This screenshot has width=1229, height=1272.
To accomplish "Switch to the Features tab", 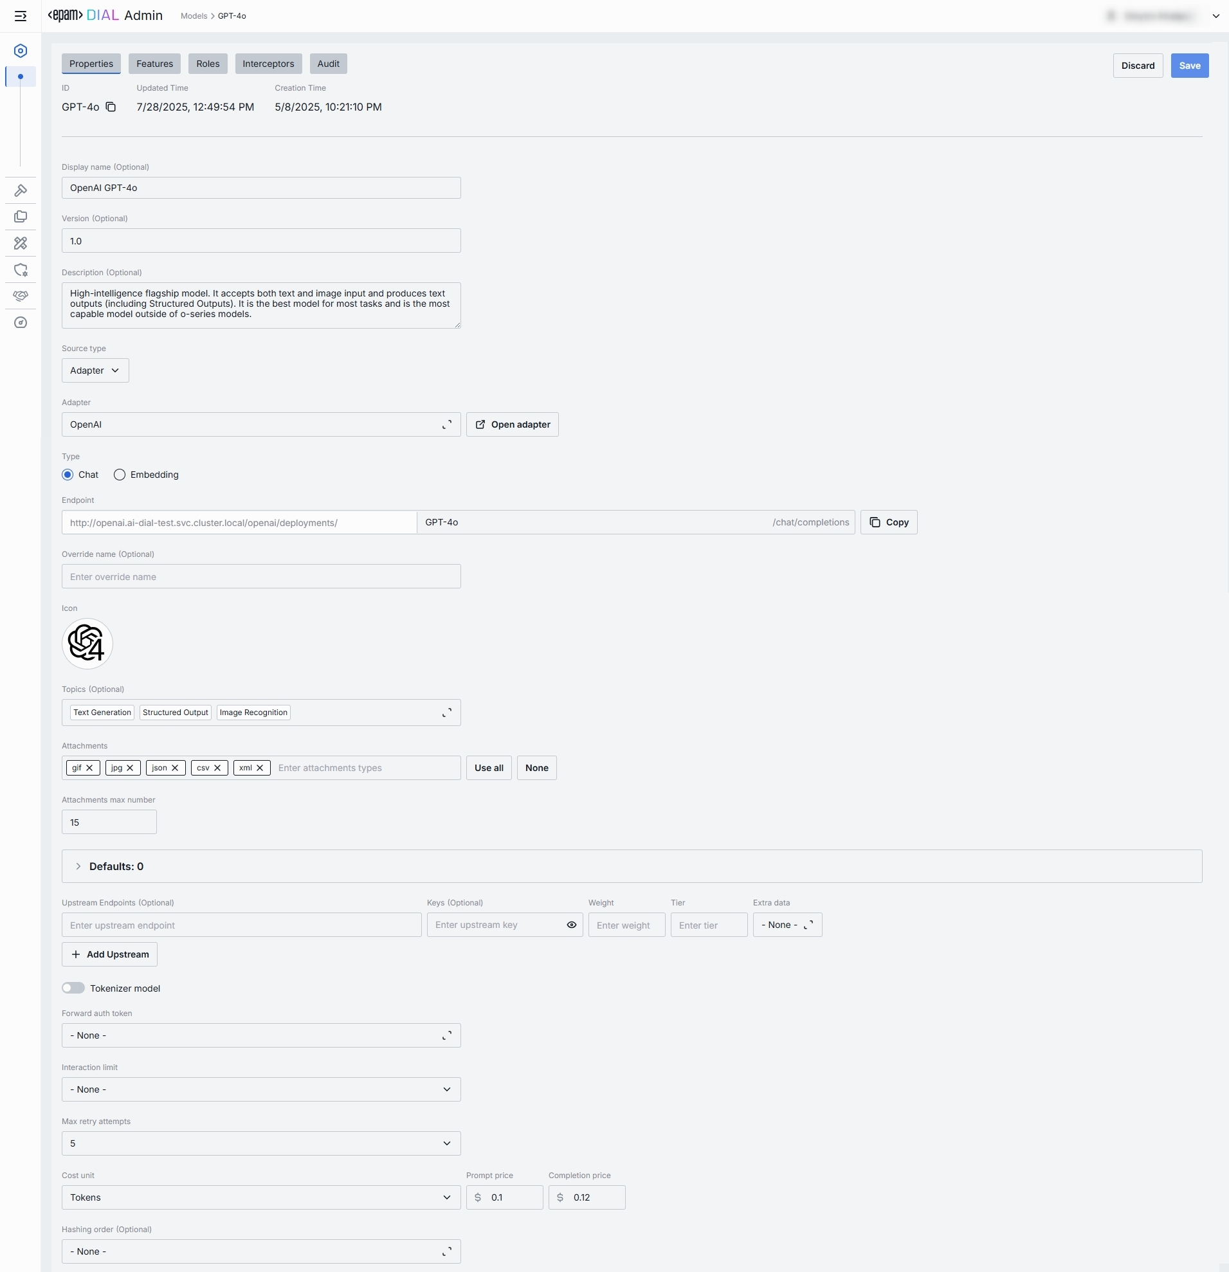I will [x=154, y=64].
